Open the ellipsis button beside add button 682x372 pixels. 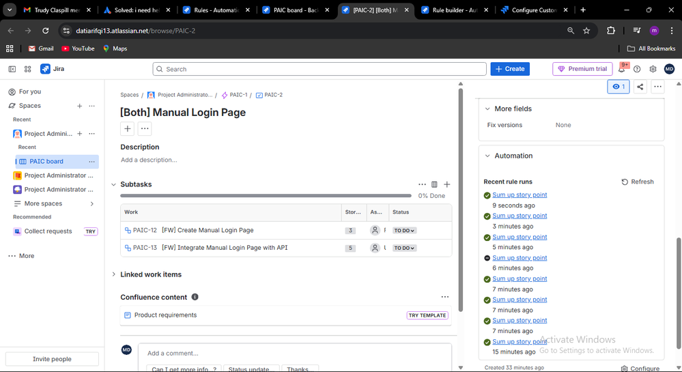pos(145,128)
